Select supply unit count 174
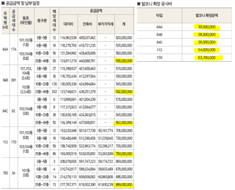The width and height of the screenshot is (235, 190). coord(14,49)
